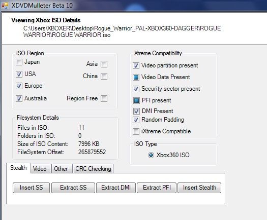
Task: Toggle the DMI Present checkbox
Action: click(136, 111)
